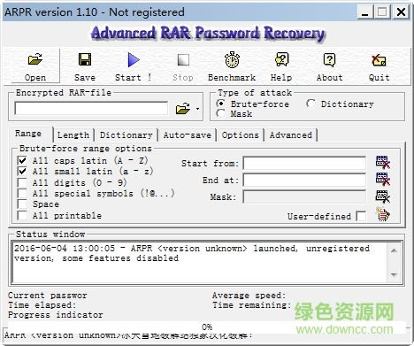
Task: Open a project with the Open toolbar icon
Action: click(35, 66)
